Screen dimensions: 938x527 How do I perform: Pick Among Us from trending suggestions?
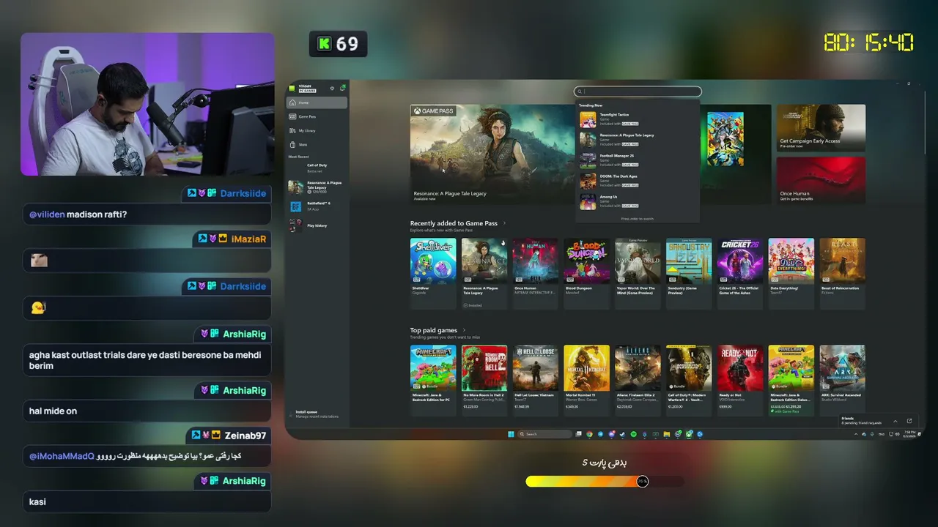637,201
